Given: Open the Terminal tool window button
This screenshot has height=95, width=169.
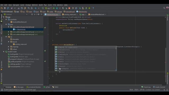Looking at the screenshot, I should click(x=7, y=87).
